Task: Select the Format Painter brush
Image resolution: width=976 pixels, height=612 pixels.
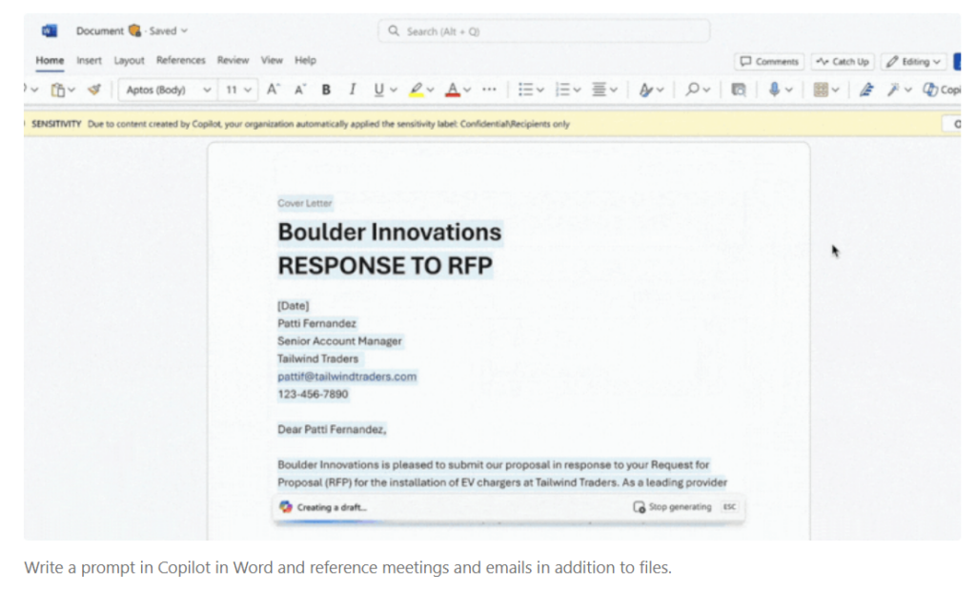Action: [x=94, y=90]
